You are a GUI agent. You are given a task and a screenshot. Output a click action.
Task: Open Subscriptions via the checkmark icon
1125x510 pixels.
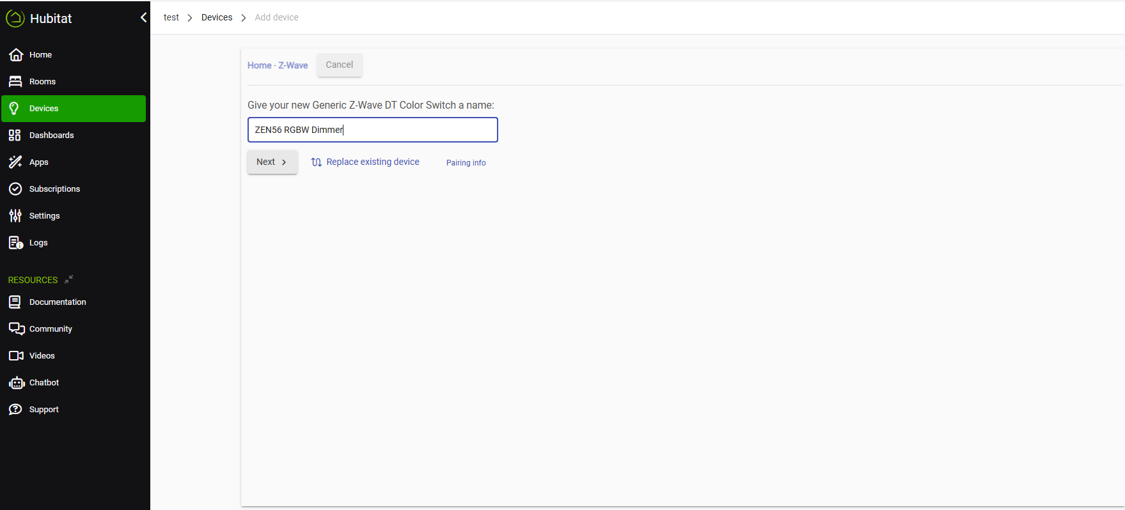15,189
